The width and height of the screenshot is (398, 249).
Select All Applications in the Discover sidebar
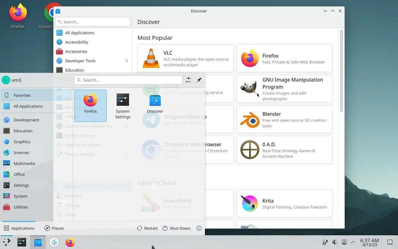click(93, 33)
